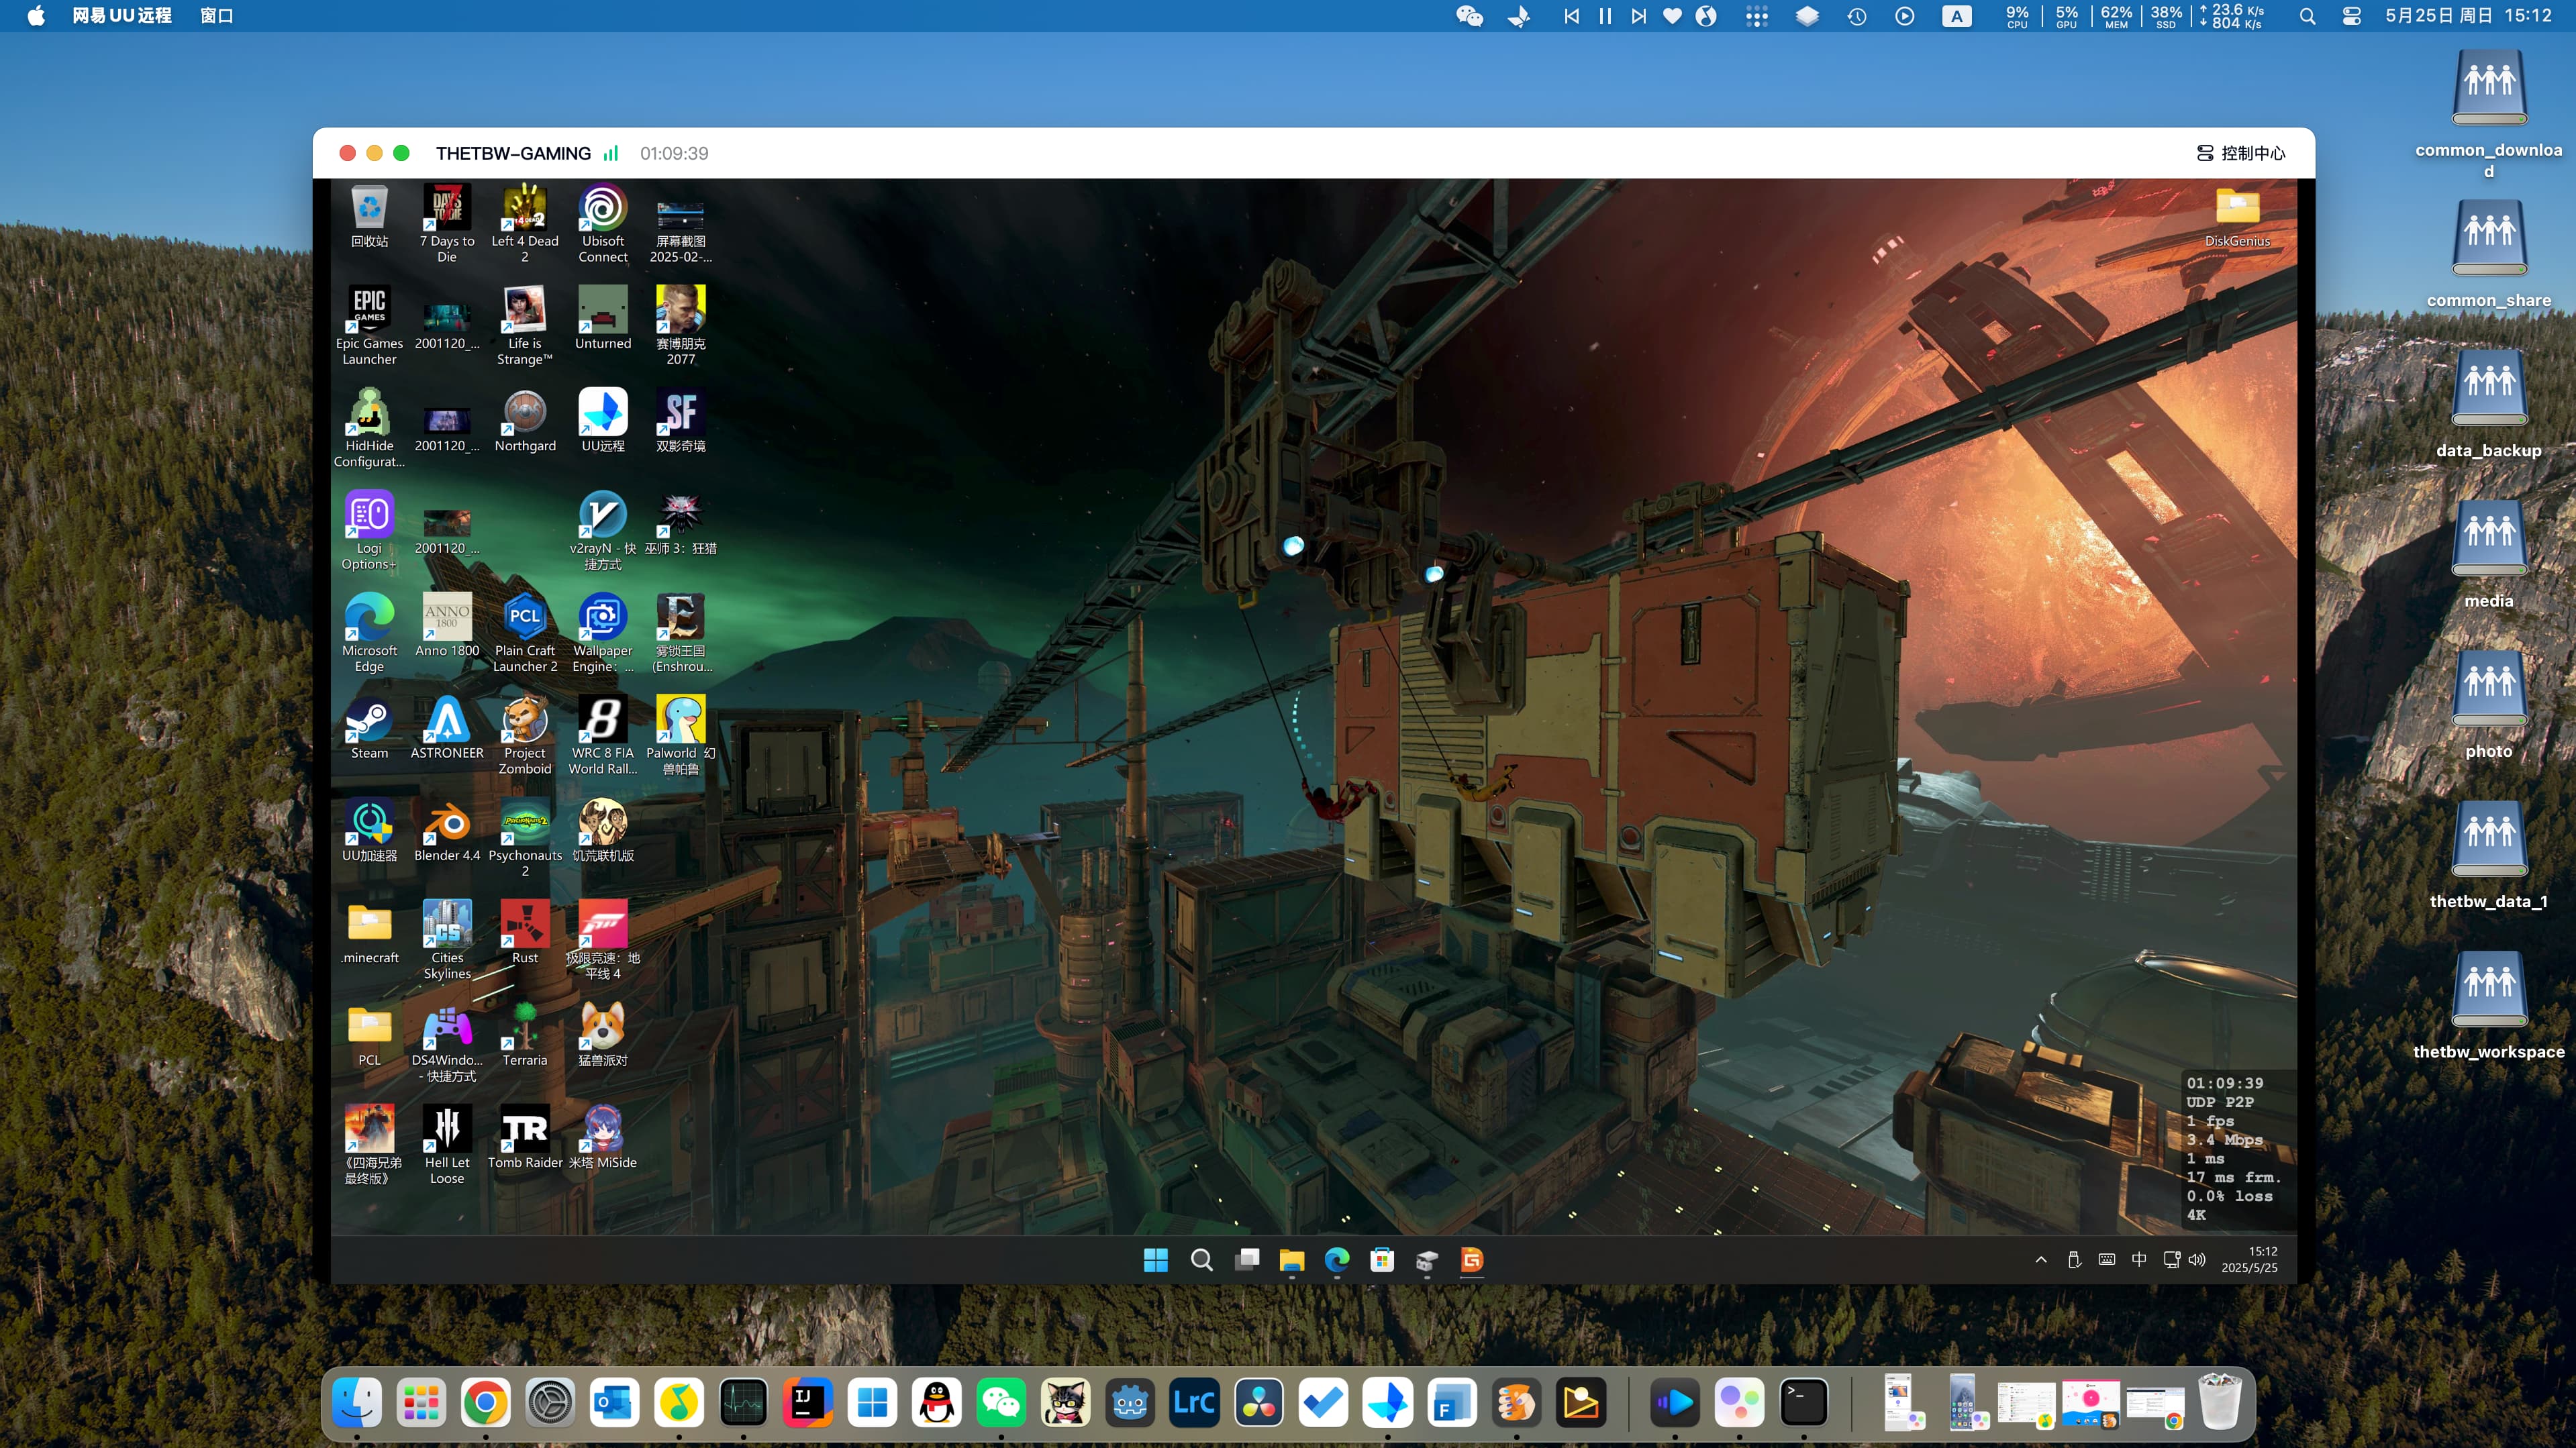Open Microsoft Store in Windows taskbar
Viewport: 2576px width, 1448px height.
[1382, 1260]
